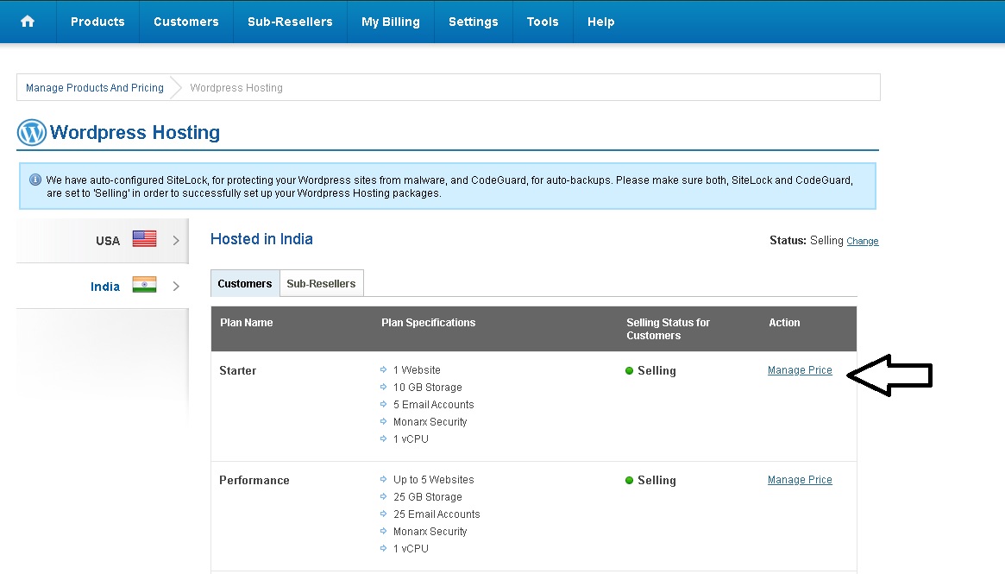Screen dimensions: 1005x574
Task: Open the Settings menu
Action: click(474, 22)
